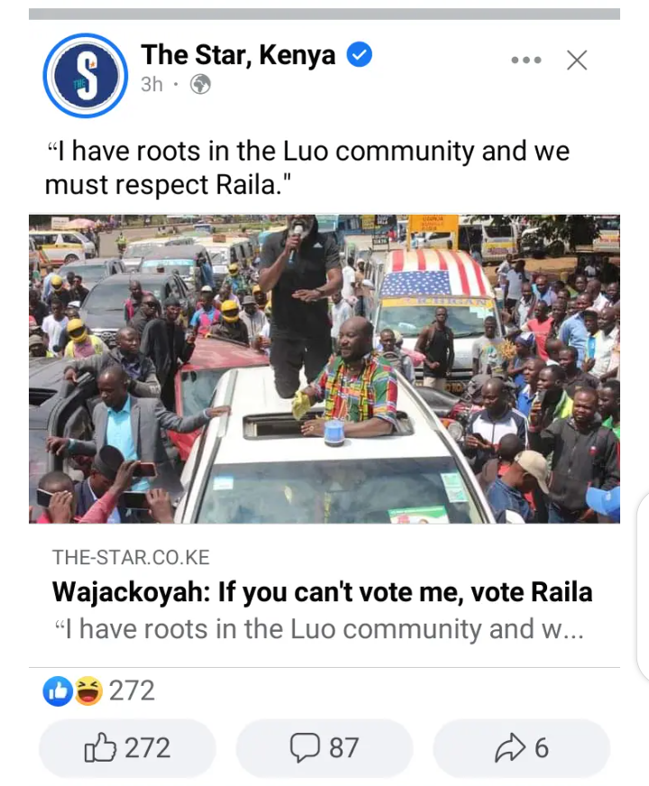The height and width of the screenshot is (786, 649).
Task: Open the three-dot post options menu
Action: pyautogui.click(x=526, y=60)
